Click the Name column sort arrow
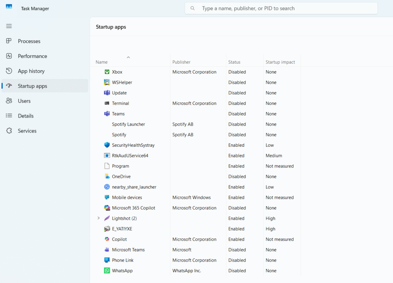Image resolution: width=393 pixels, height=283 pixels. click(128, 57)
